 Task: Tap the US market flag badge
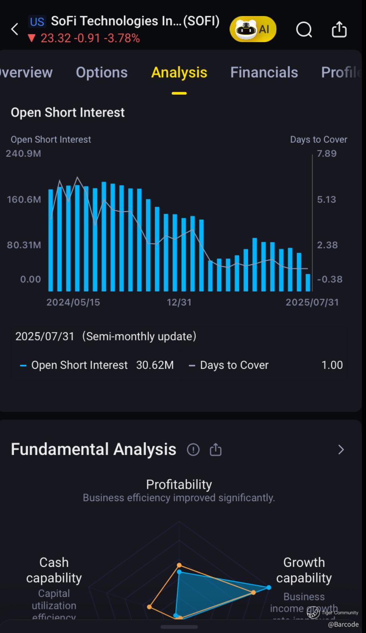37,21
